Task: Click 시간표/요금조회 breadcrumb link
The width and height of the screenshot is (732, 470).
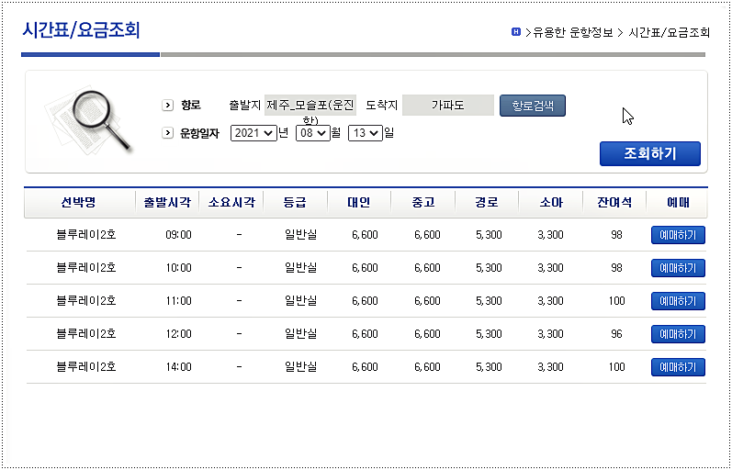Action: coord(669,32)
